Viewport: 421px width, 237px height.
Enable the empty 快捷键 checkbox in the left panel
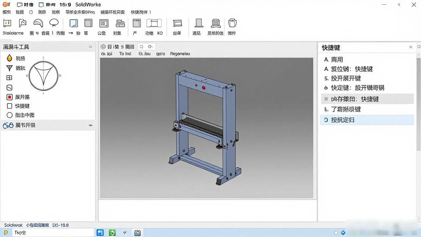click(10, 106)
